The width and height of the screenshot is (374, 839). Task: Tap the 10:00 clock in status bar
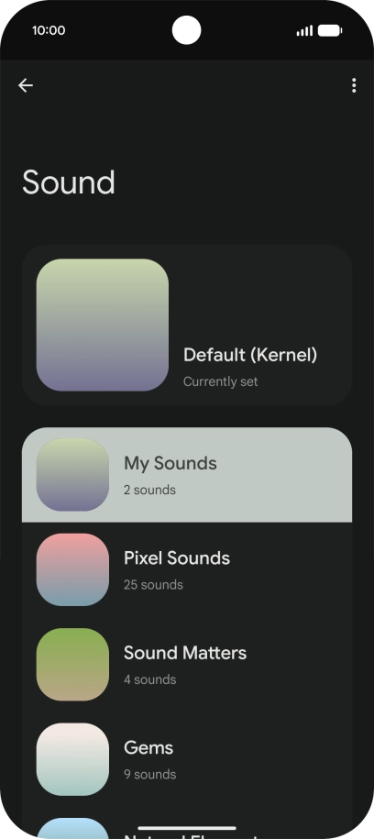49,30
